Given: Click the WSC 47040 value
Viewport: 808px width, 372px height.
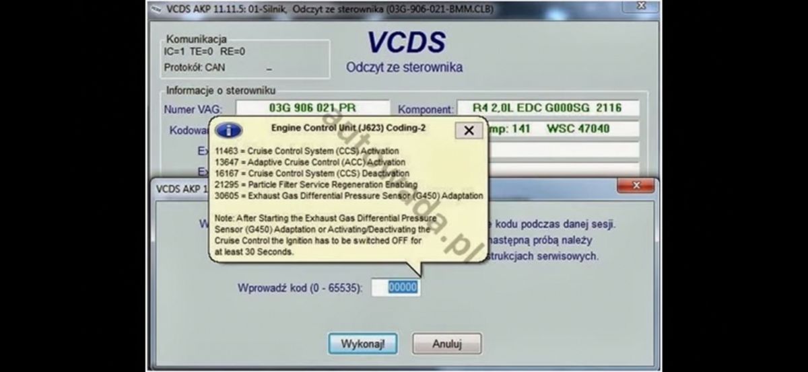Looking at the screenshot, I should (578, 128).
